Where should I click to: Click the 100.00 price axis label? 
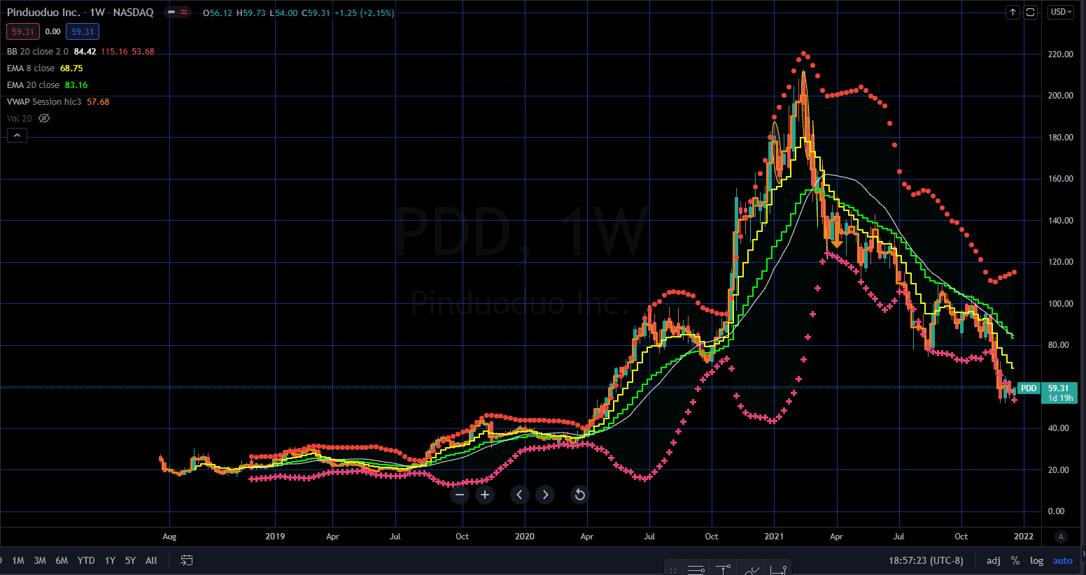(x=1061, y=303)
